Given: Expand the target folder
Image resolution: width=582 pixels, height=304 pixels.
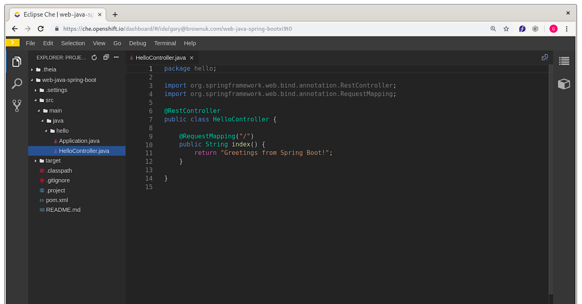Looking at the screenshot, I should point(36,161).
